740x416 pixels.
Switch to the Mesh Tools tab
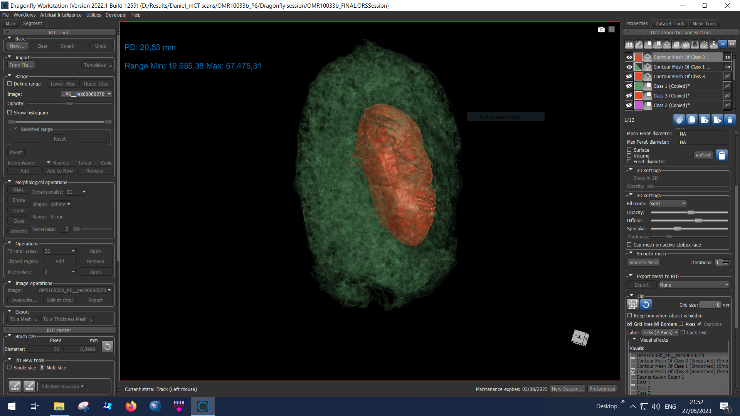point(704,23)
